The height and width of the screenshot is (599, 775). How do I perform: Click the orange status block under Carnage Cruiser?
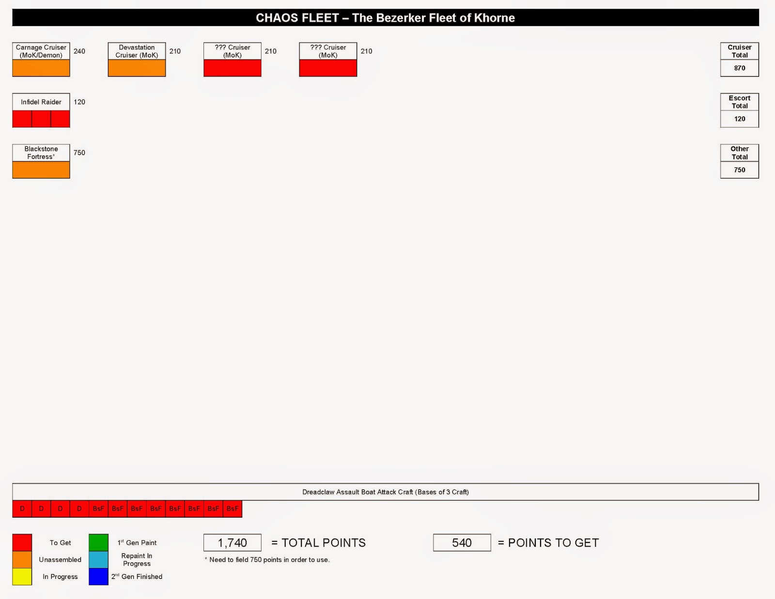[x=41, y=68]
